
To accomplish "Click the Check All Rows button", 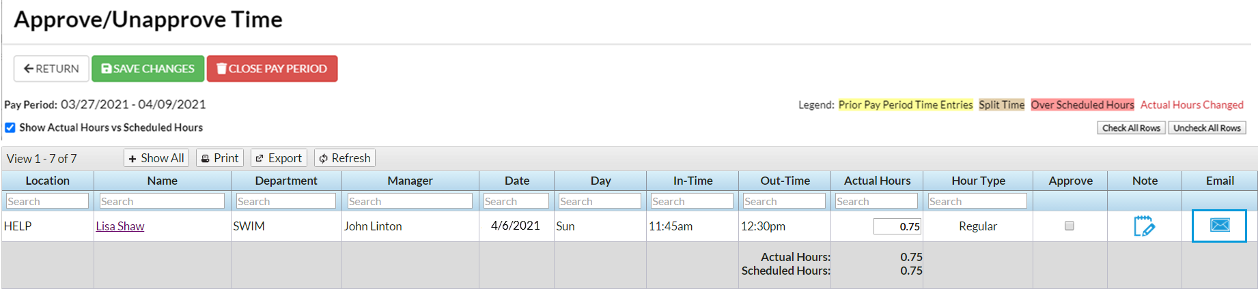I will (x=1131, y=128).
